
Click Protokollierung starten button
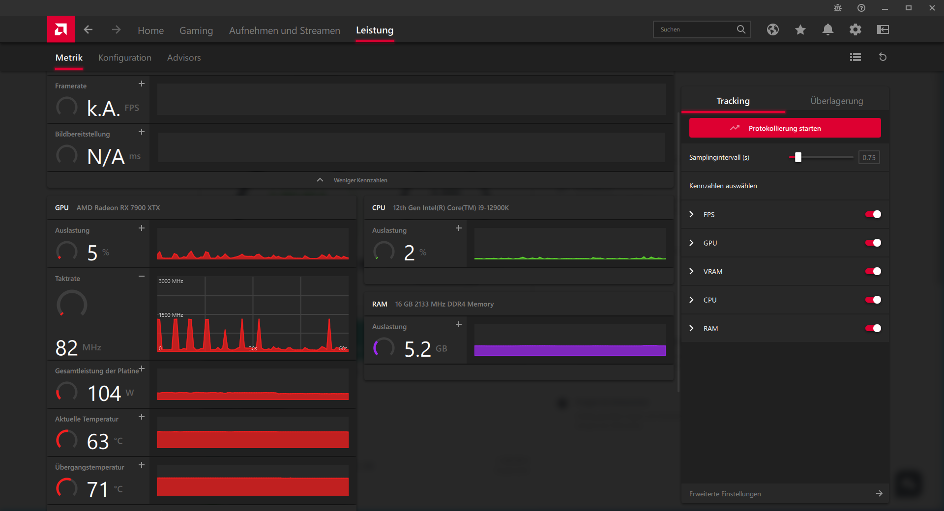[x=785, y=128]
